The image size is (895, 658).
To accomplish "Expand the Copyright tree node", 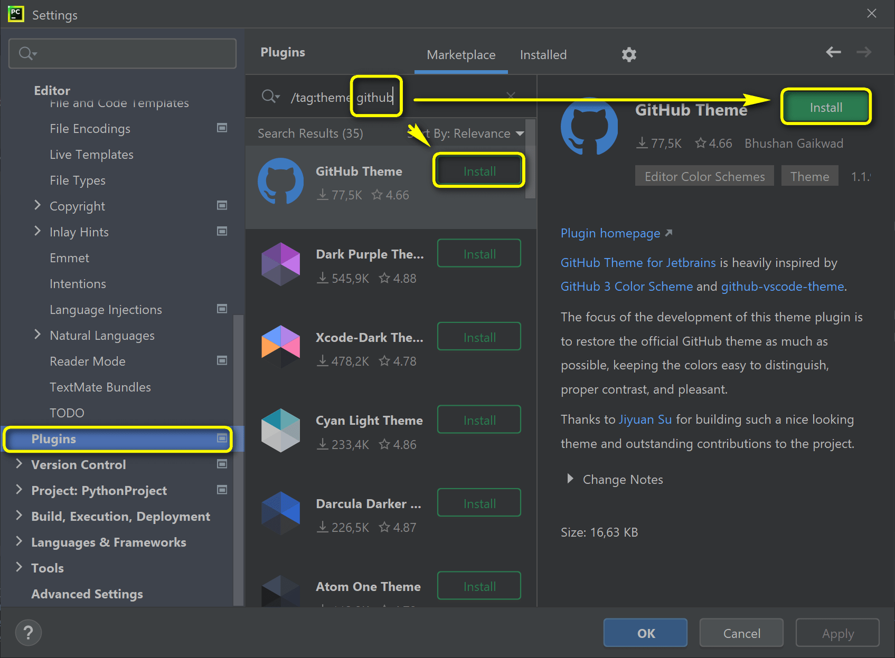I will click(x=37, y=205).
